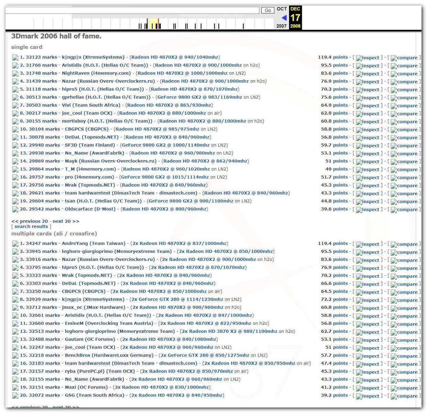Click 119.4 points link for AndreYang
Screen dimensions: 427x413
[333, 243]
